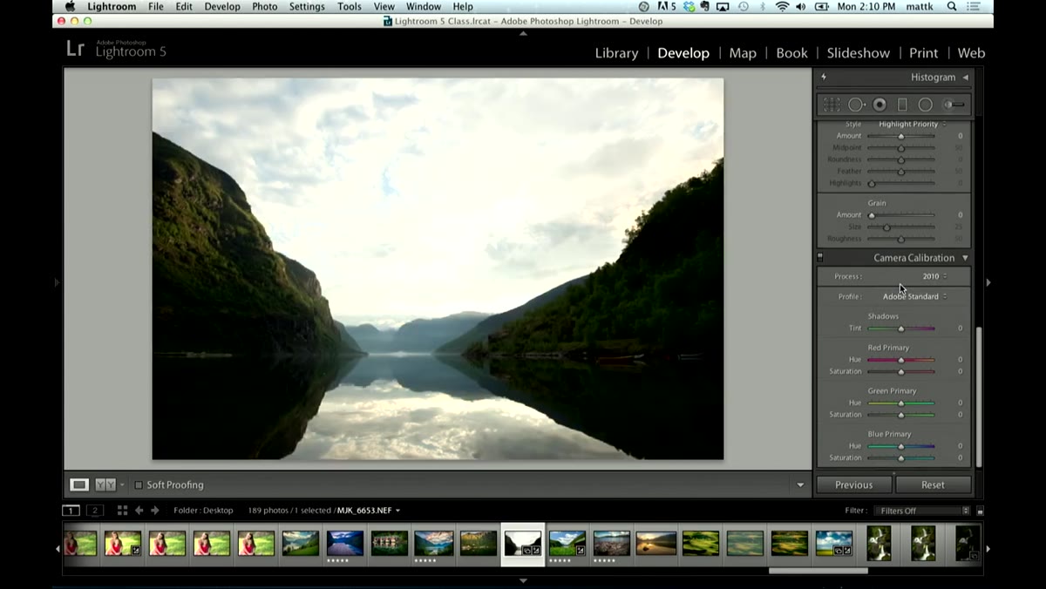Toggle Camera Calibration panel on/off switch
1046x589 pixels.
click(x=820, y=258)
